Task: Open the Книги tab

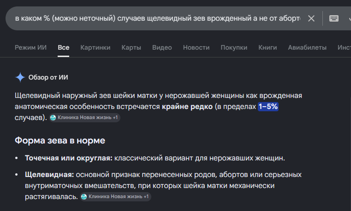Action: pos(268,47)
